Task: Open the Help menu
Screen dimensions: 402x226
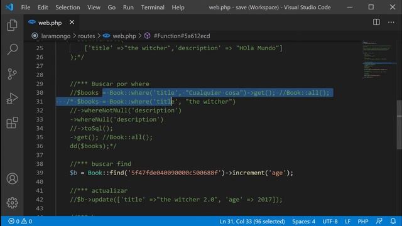Action: pyautogui.click(x=178, y=7)
